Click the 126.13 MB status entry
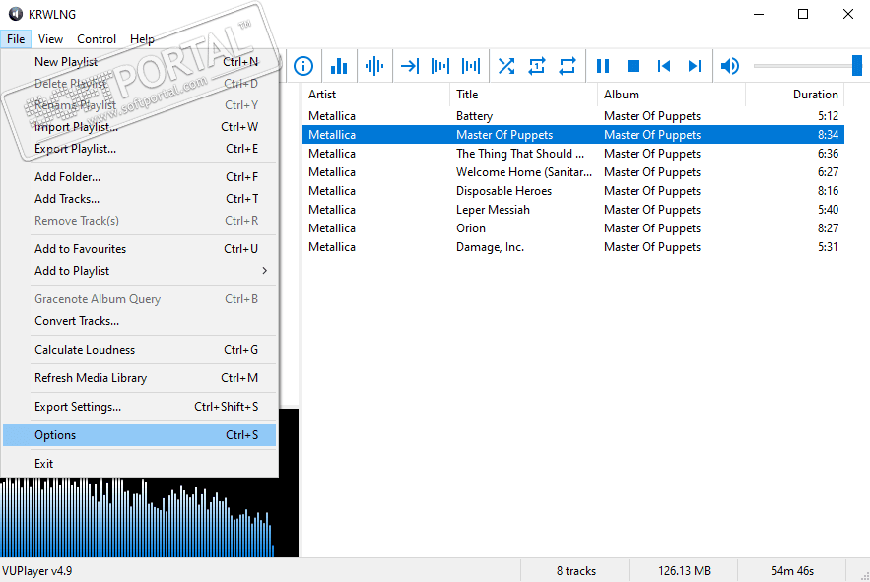 point(685,571)
